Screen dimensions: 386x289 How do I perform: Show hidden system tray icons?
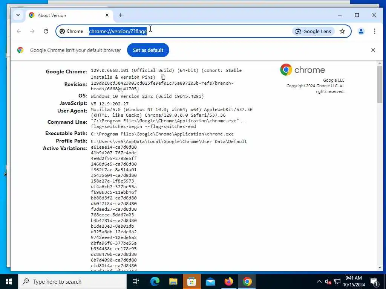click(x=319, y=281)
